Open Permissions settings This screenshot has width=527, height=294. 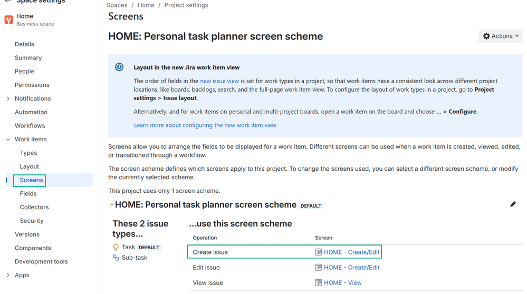pos(32,85)
